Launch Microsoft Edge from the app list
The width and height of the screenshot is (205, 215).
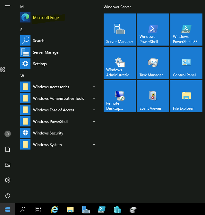click(59, 17)
